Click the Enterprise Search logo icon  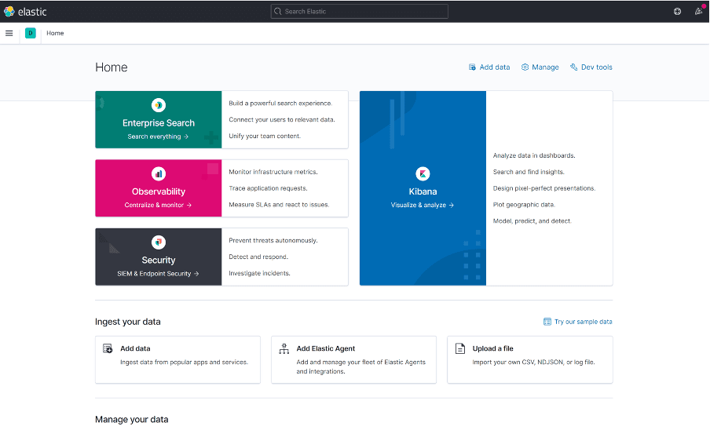[159, 105]
